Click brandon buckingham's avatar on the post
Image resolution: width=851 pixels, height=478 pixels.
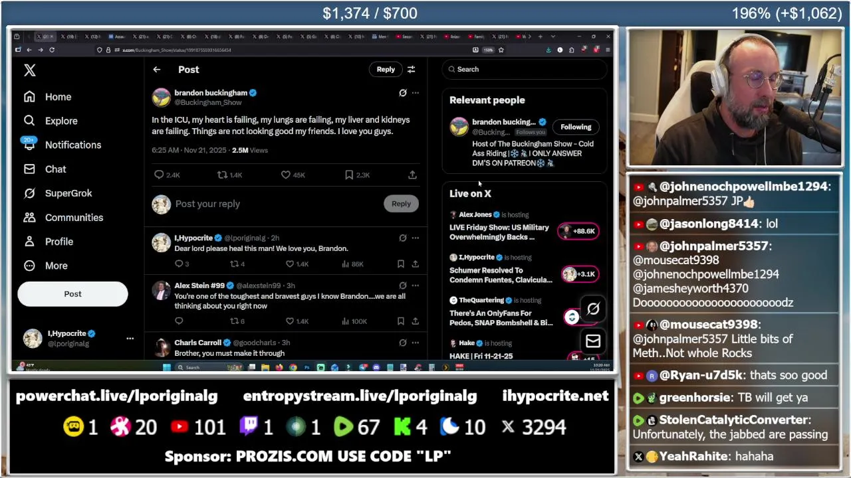pos(161,97)
